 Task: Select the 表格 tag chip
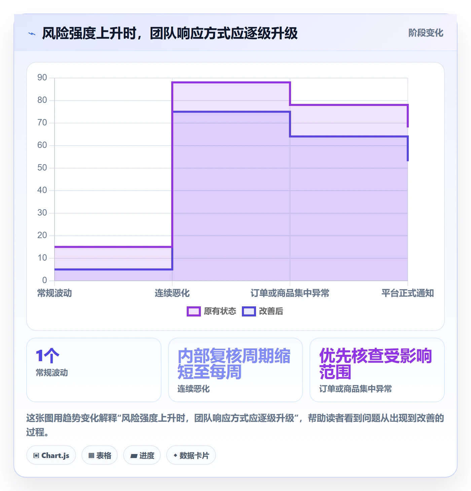pos(100,455)
